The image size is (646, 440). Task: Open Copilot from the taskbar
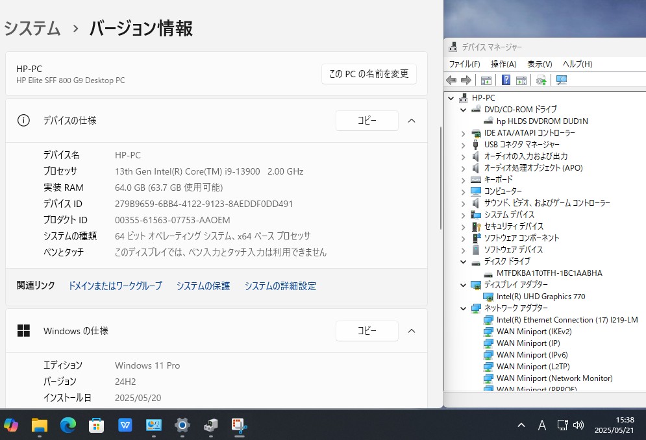[11, 425]
